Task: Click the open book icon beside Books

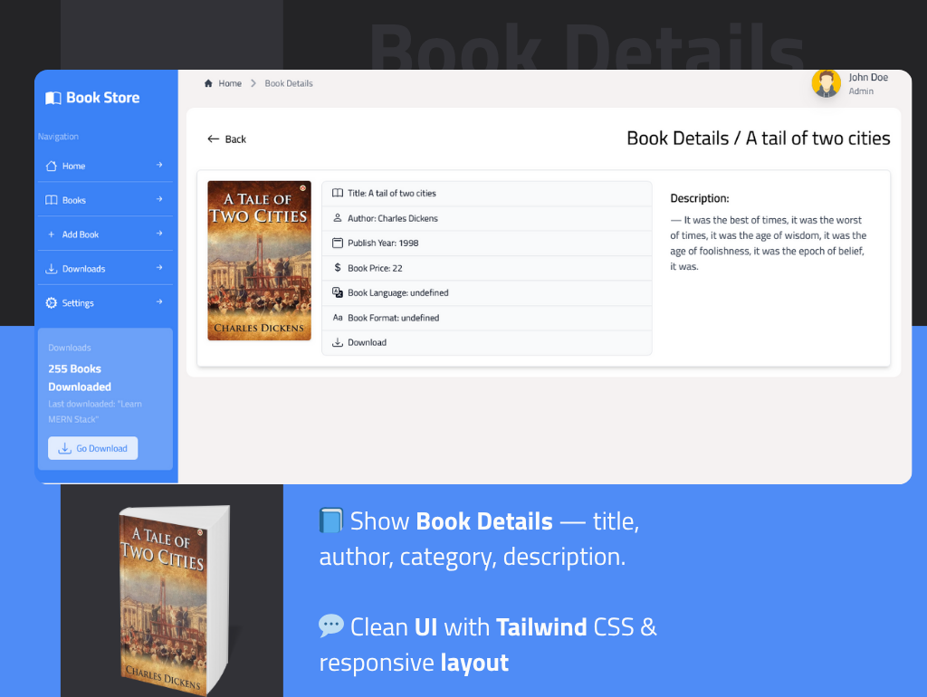Action: coord(52,200)
